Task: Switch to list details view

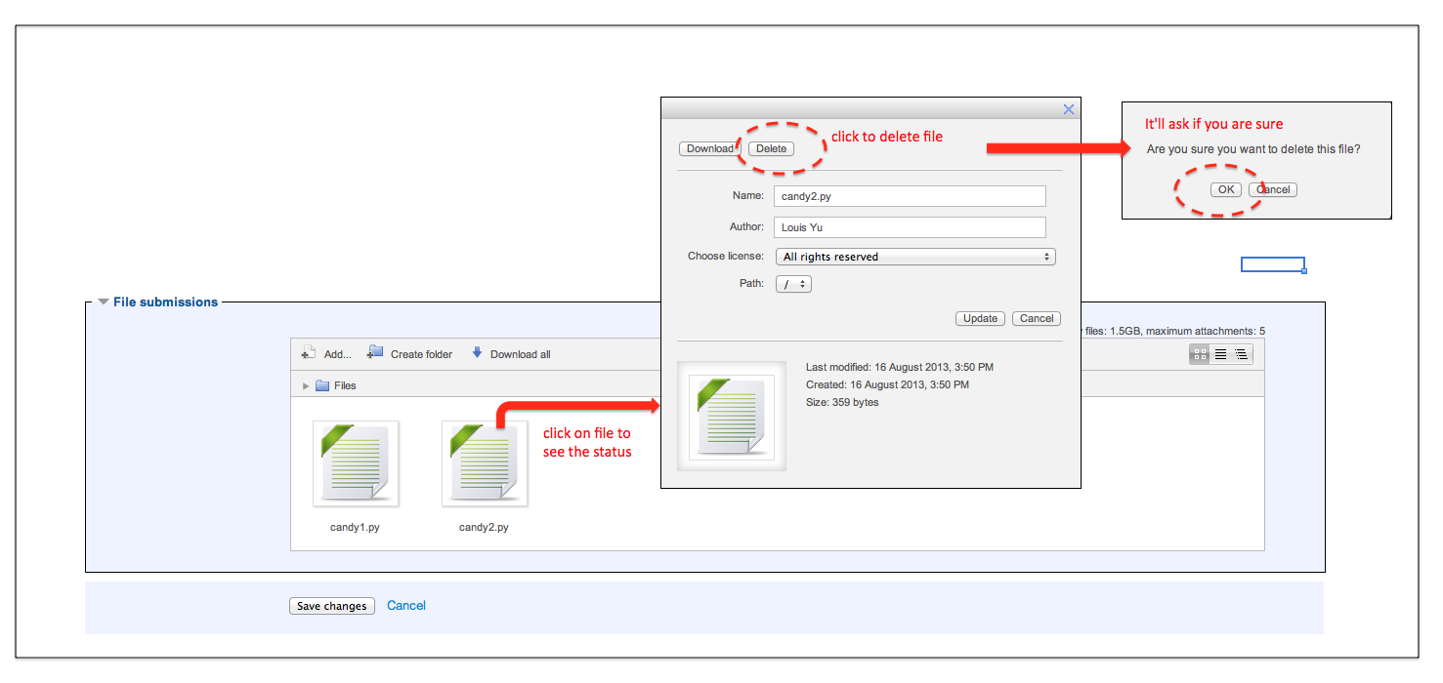Action: pos(1220,354)
